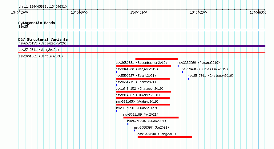Click ruler position 134046200
274x149 pixels.
pos(198,12)
